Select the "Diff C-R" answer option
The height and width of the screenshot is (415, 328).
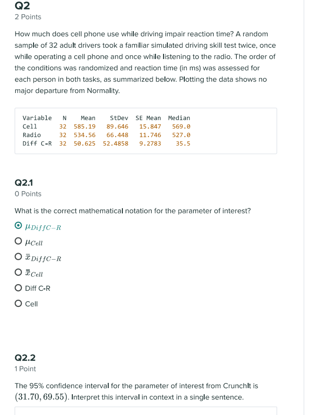pyautogui.click(x=17, y=288)
